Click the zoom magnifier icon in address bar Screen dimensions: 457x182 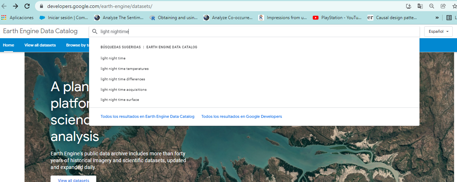(432, 6)
